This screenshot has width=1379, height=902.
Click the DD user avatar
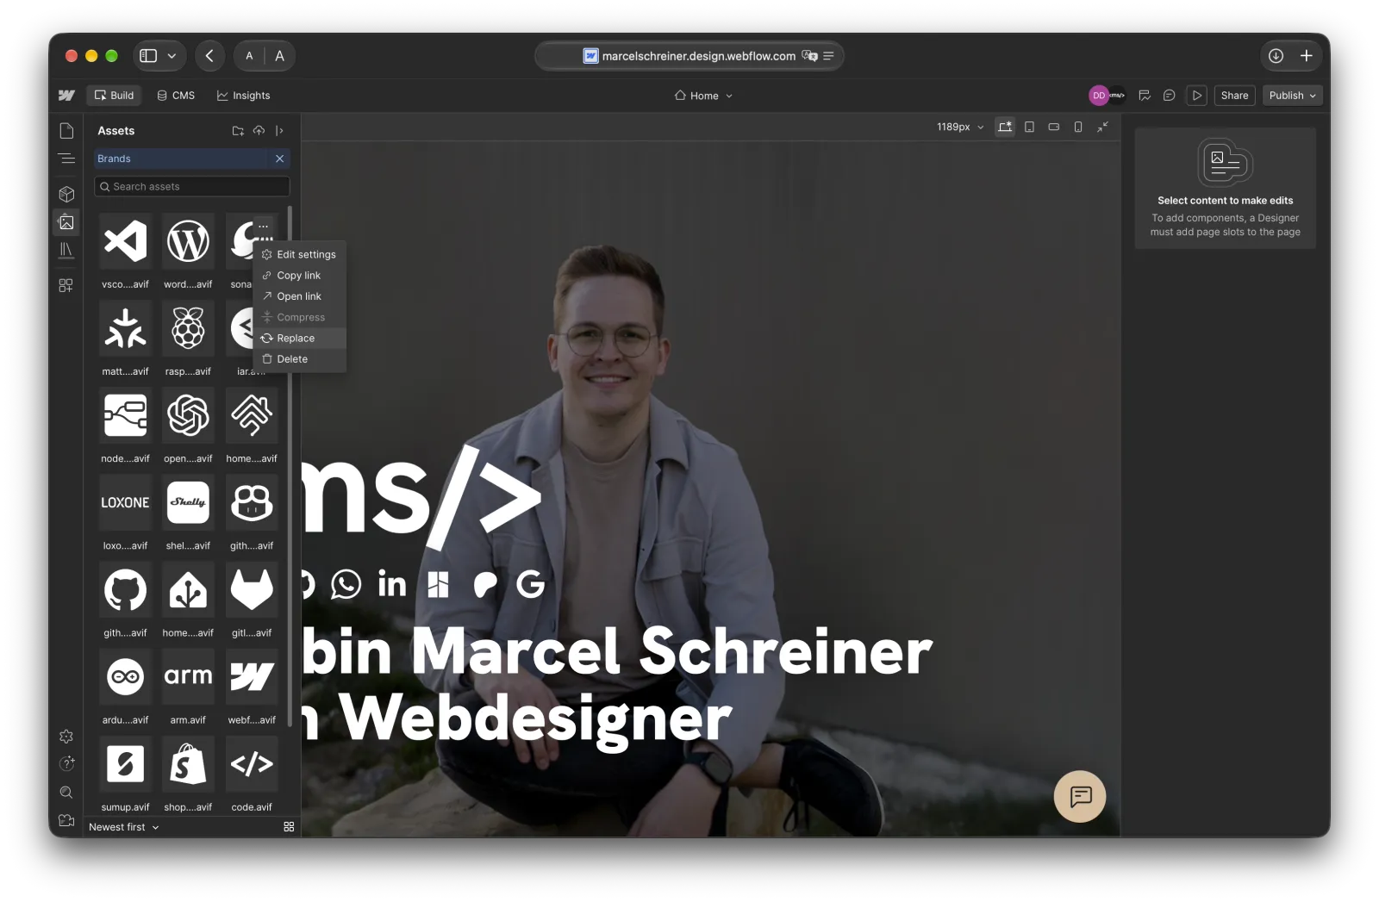[1099, 96]
